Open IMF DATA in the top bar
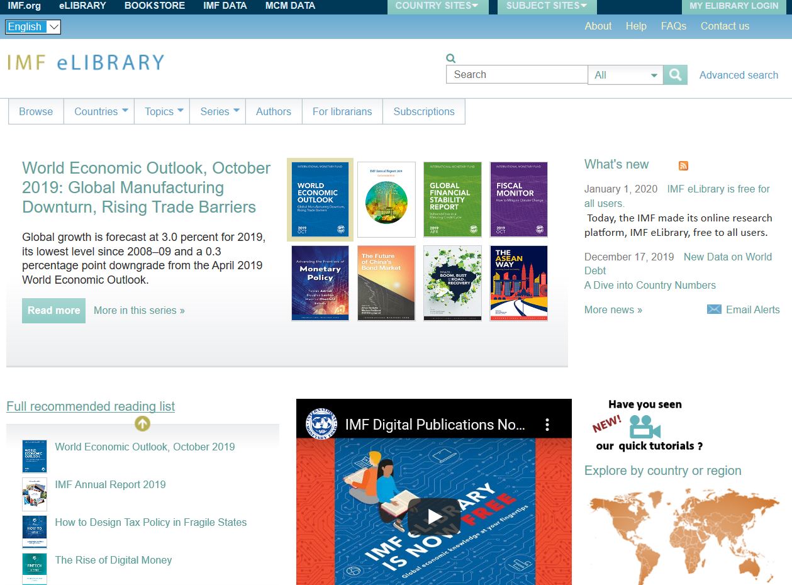 [x=225, y=6]
